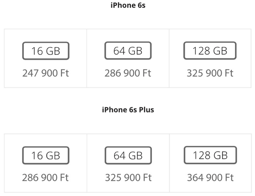Image resolution: width=255 pixels, height=196 pixels.
Task: Select iPhone 6s 128 GB storage option
Action: pos(210,50)
